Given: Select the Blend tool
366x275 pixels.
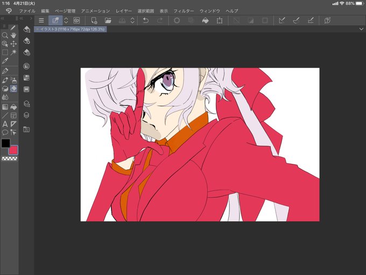Looking at the screenshot, I should click(5, 97).
